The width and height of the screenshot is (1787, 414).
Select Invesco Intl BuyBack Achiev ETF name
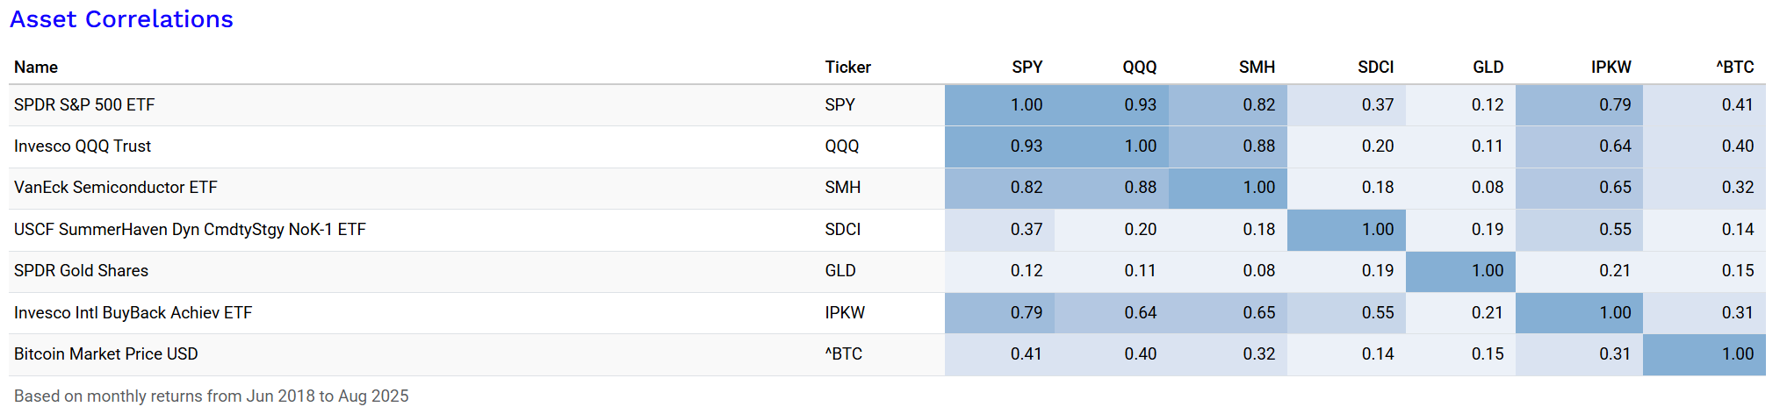133,313
